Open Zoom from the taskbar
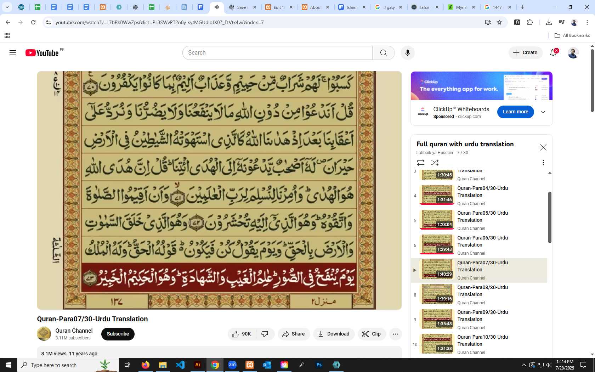This screenshot has height=372, width=595. (232, 365)
